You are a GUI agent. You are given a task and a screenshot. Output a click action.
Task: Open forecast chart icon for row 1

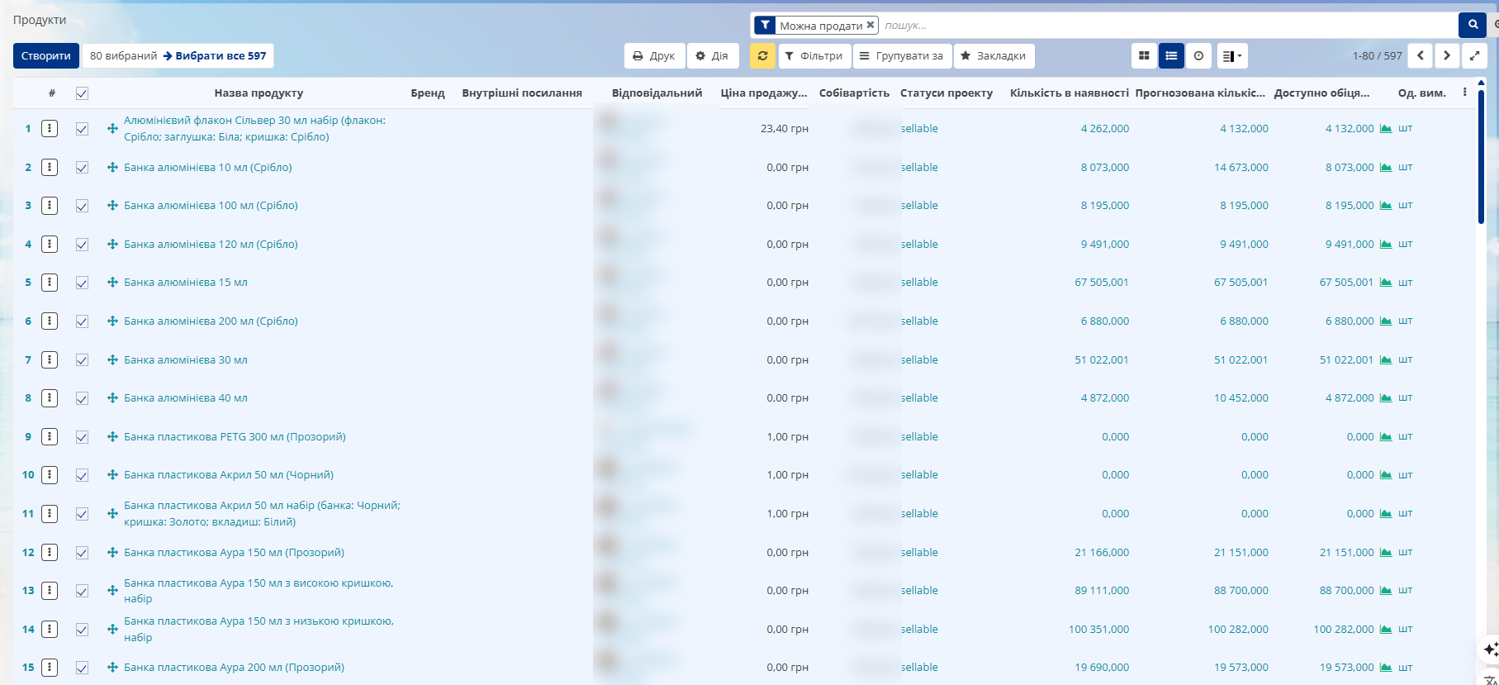click(1386, 129)
